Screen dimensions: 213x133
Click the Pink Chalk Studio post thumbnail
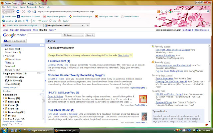coord(144,116)
